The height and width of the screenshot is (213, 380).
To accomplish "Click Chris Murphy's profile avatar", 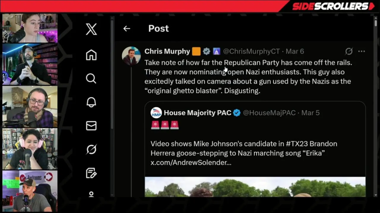I will point(131,56).
